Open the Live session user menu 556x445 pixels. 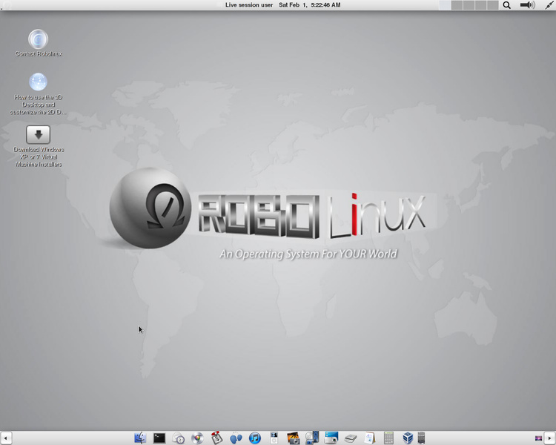249,5
